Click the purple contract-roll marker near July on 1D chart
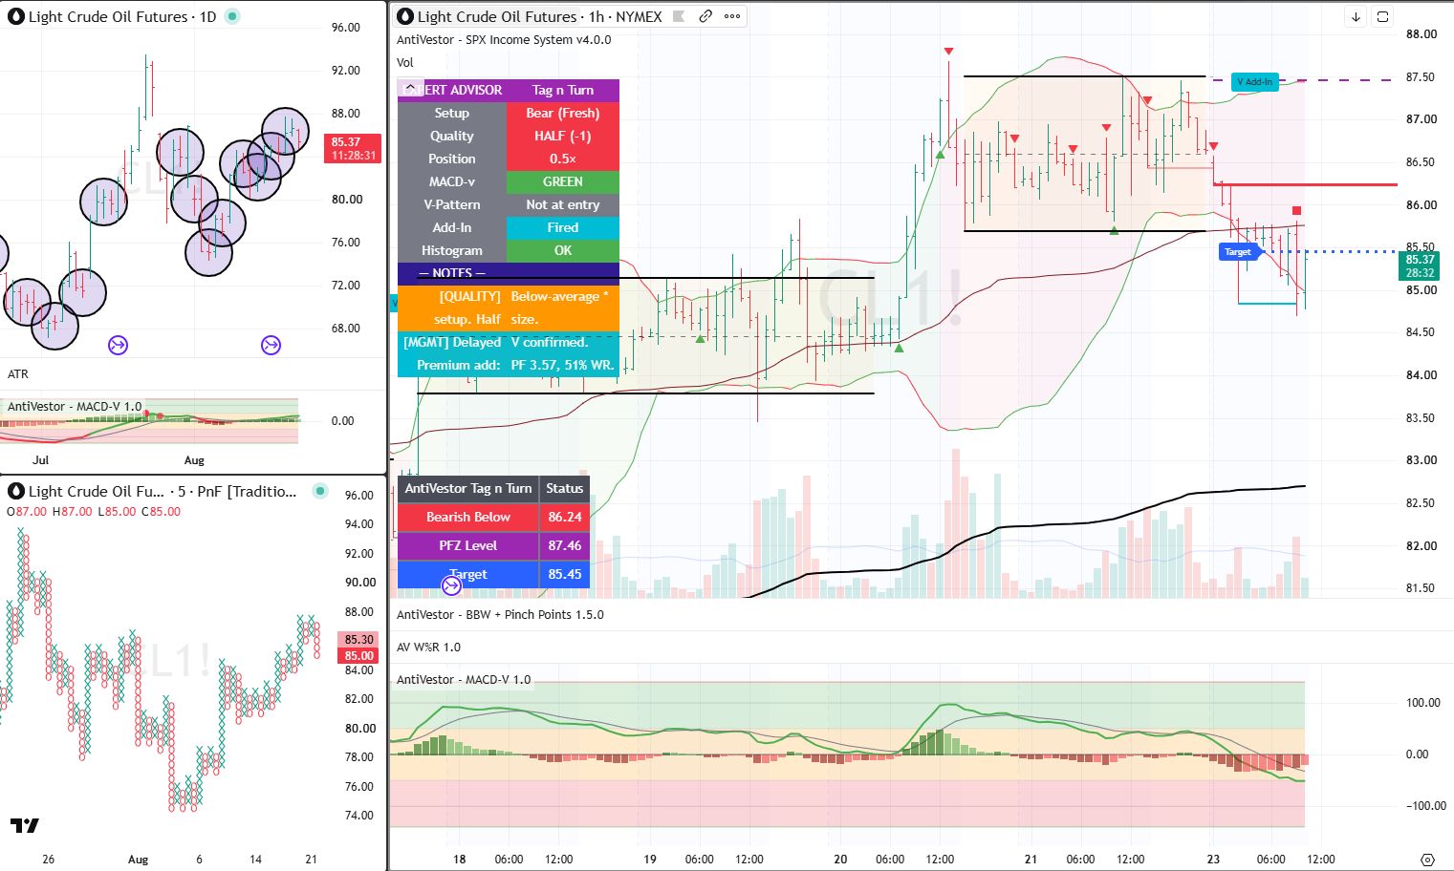Screen dimensions: 1454x871 [x=119, y=345]
